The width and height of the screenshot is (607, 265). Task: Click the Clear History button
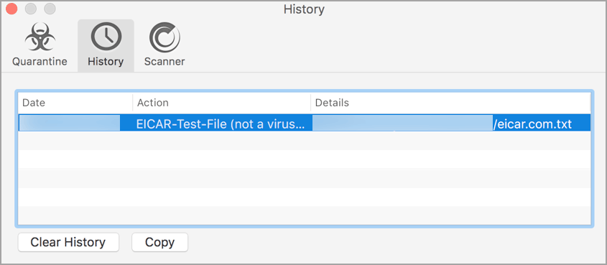pyautogui.click(x=68, y=242)
